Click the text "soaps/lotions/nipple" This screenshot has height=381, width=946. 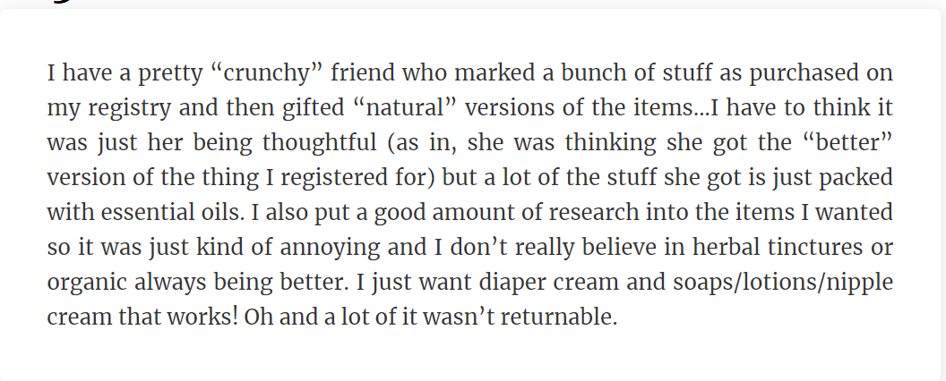[x=783, y=283]
